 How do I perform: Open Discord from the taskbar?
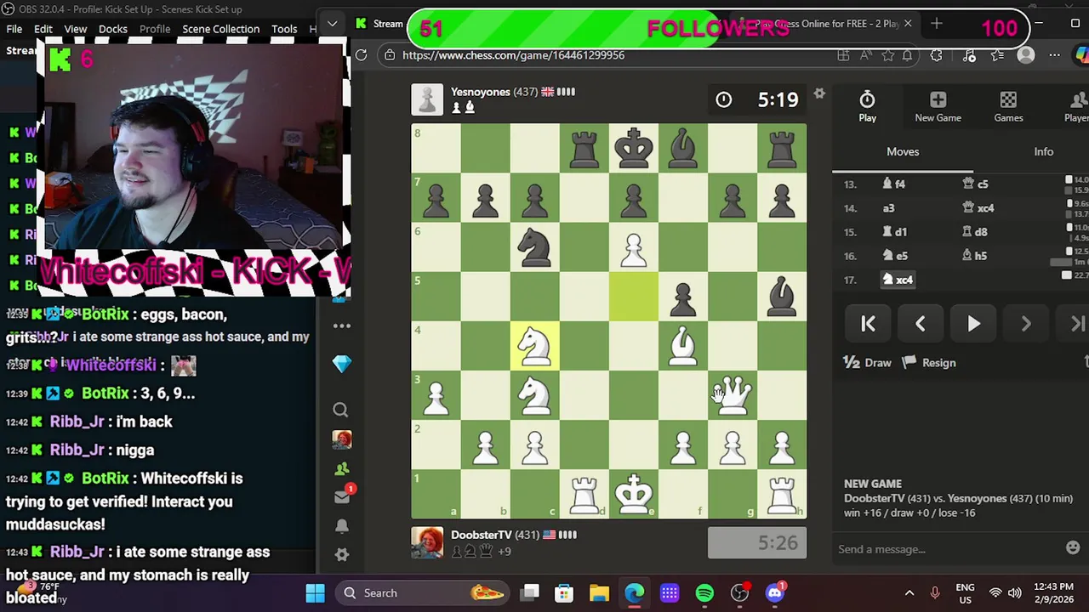775,592
